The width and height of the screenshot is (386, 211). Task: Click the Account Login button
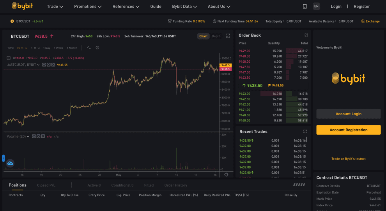point(348,114)
